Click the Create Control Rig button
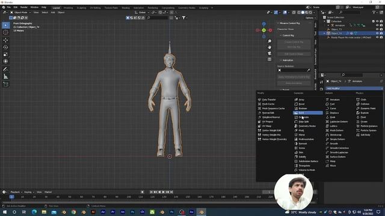 294,42
